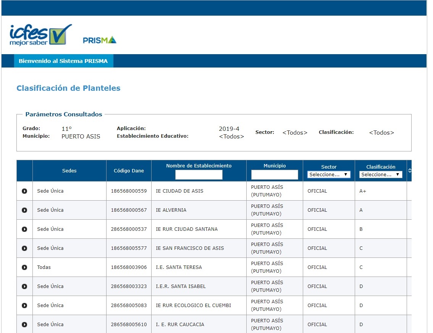
Task: Open the Sector filter dropdown
Action: click(x=329, y=175)
